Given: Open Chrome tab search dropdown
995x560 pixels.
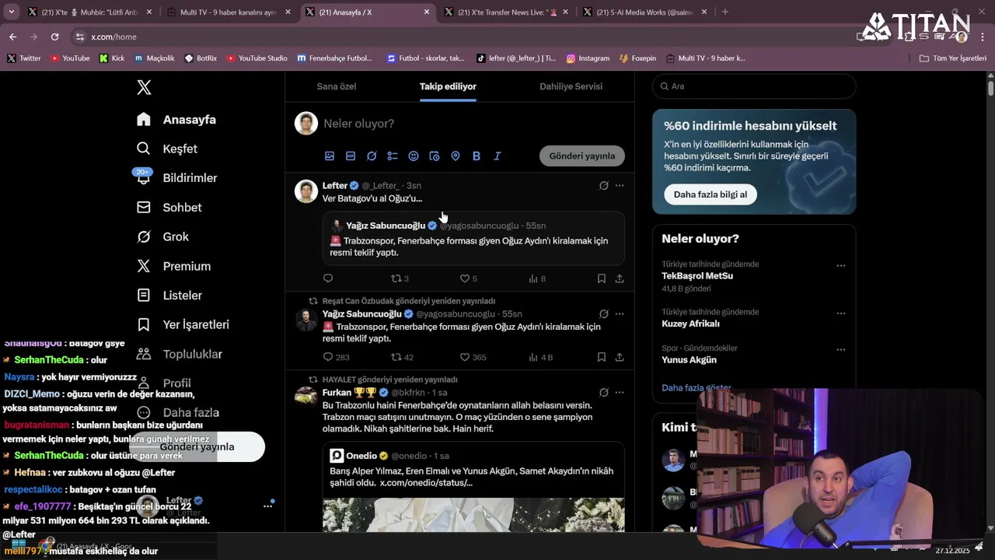Looking at the screenshot, I should (12, 12).
